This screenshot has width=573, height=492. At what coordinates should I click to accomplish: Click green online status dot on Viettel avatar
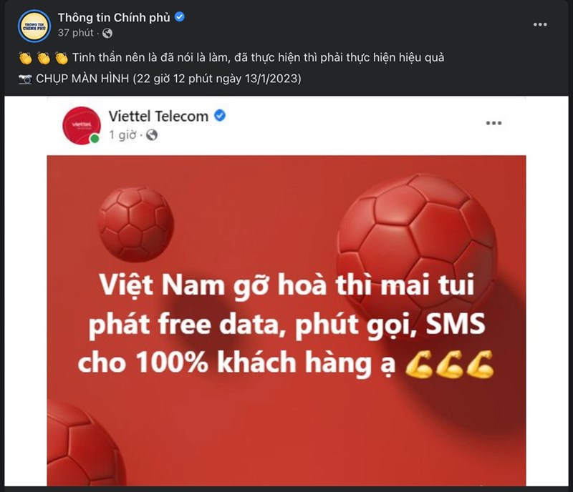(x=95, y=139)
